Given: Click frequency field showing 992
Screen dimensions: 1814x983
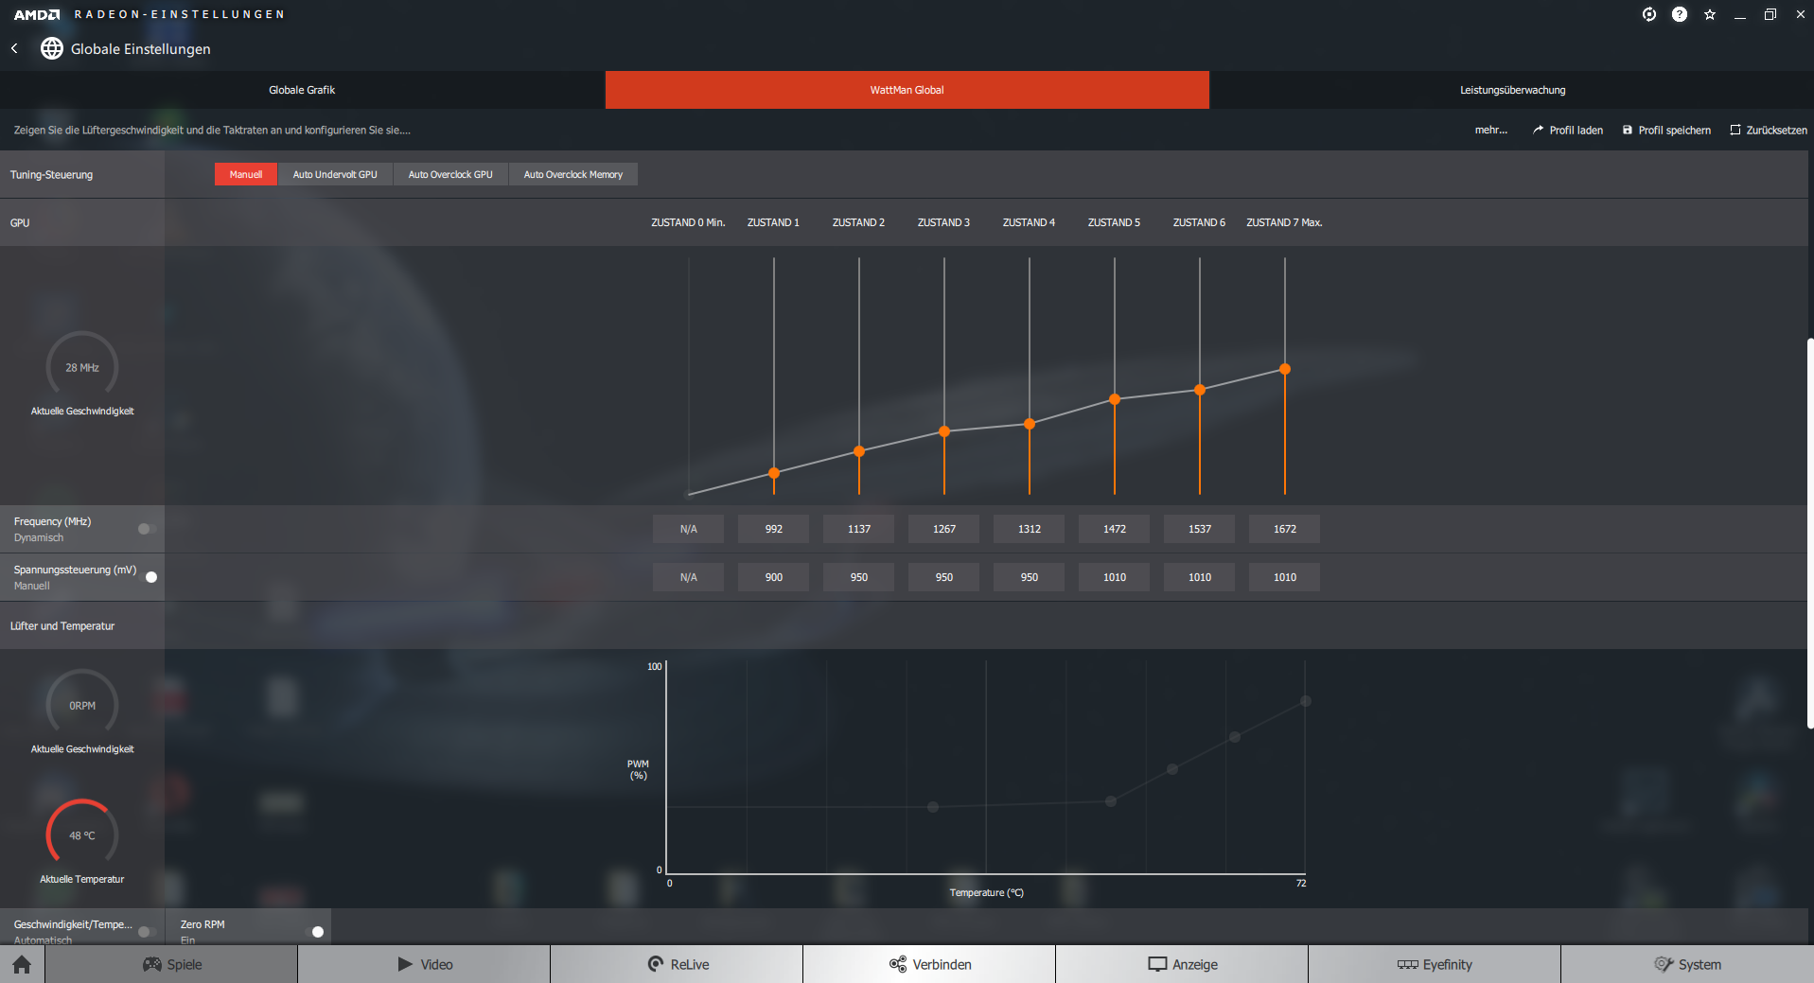Looking at the screenshot, I should (774, 529).
